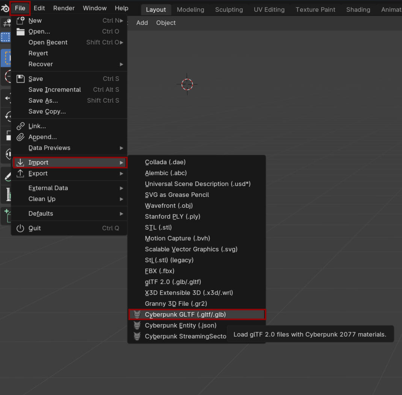Click the New file icon
This screenshot has height=395, width=402.
(20, 21)
